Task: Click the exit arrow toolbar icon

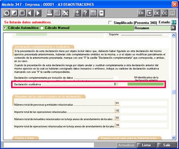Action: click(x=149, y=13)
